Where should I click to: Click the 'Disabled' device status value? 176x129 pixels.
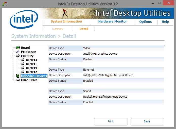coord(88,59)
